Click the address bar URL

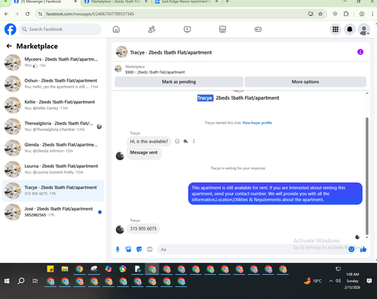pos(90,14)
